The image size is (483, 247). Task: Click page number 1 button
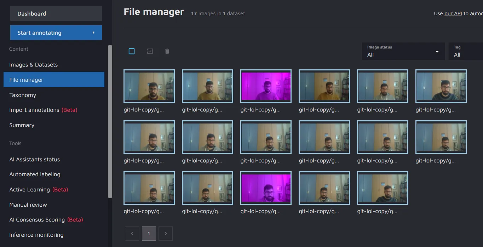[x=149, y=234]
